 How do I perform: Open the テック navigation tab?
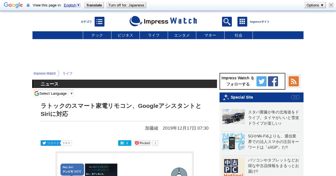click(x=97, y=35)
